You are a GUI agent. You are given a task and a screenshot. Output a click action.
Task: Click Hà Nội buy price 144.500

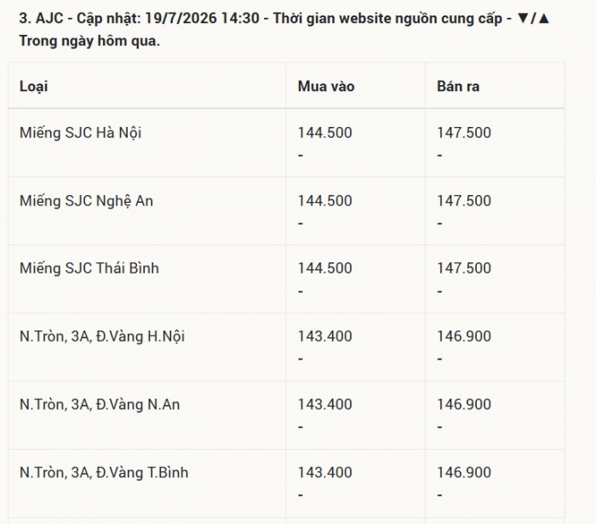pyautogui.click(x=325, y=133)
